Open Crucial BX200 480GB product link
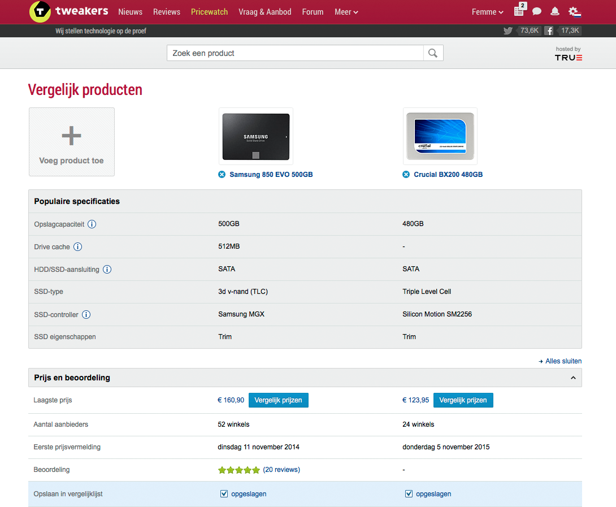The image size is (616, 507). tap(448, 175)
